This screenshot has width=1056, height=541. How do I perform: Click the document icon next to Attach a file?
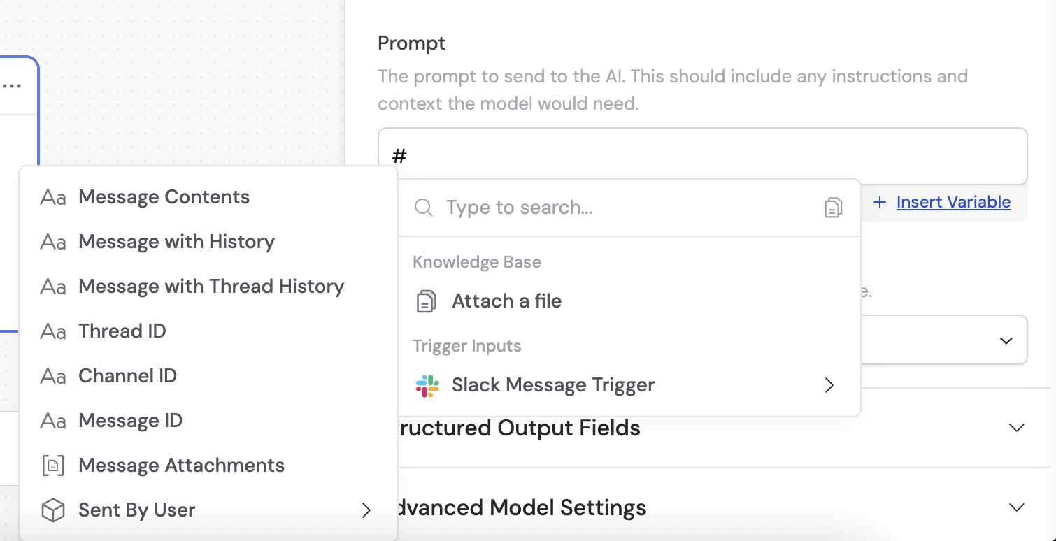[x=427, y=301]
